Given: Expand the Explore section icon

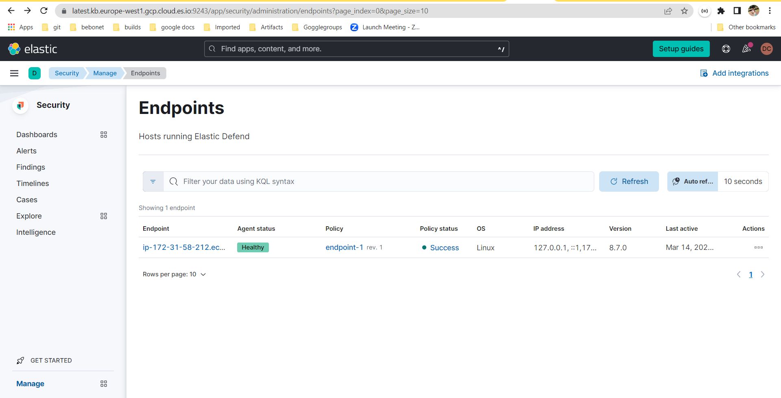Looking at the screenshot, I should coord(104,216).
